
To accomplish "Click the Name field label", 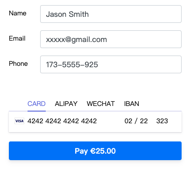I will click(x=18, y=13).
